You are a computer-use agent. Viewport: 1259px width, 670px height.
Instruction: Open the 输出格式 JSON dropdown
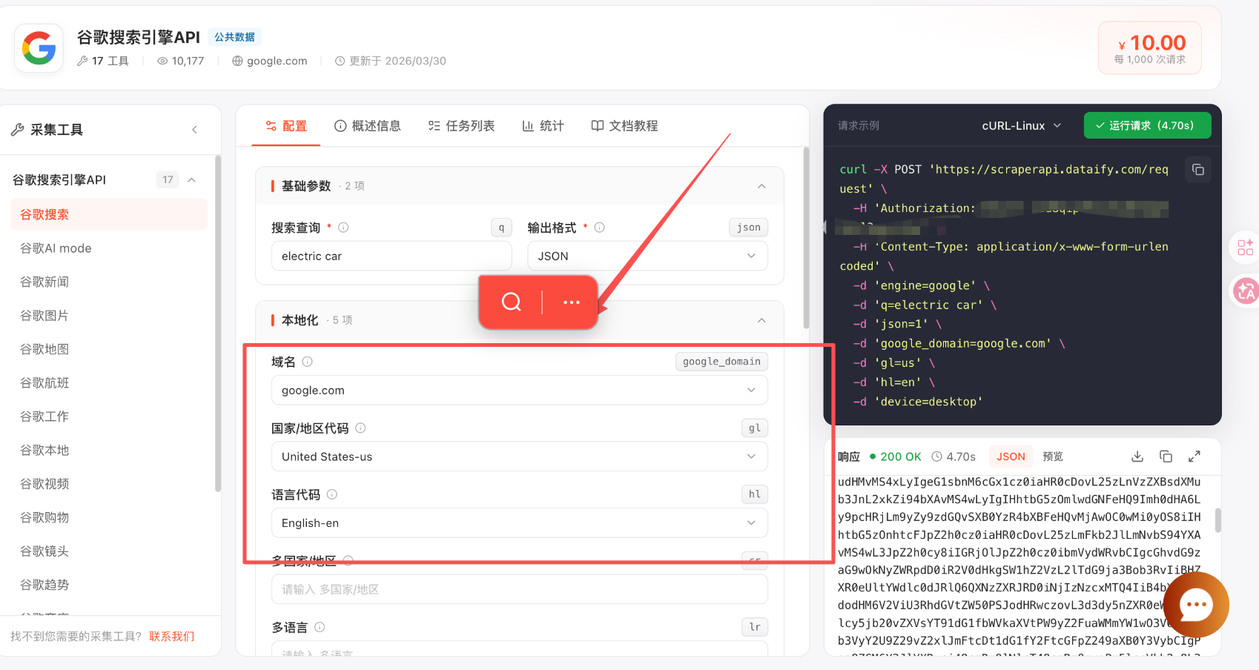pos(647,256)
